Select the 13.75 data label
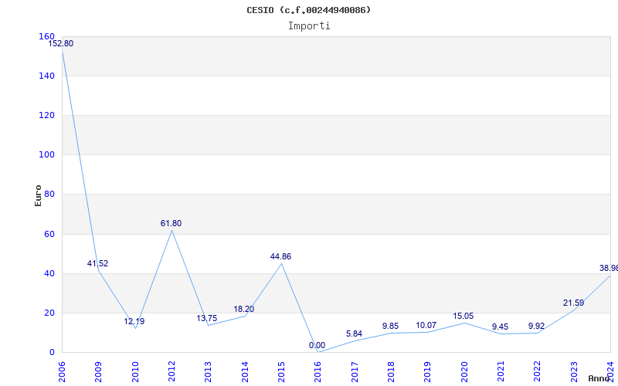The height and width of the screenshot is (386, 618). pyautogui.click(x=207, y=318)
